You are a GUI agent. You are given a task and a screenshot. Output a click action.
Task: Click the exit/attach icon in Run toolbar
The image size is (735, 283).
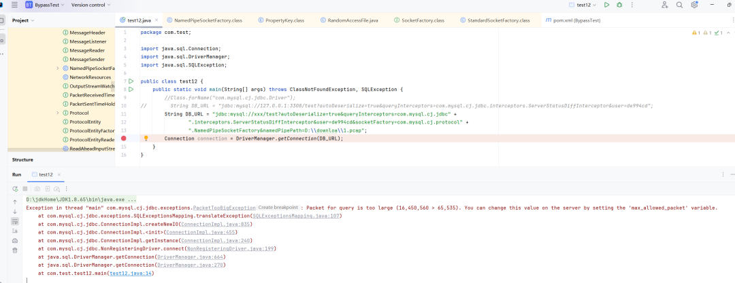48,189
